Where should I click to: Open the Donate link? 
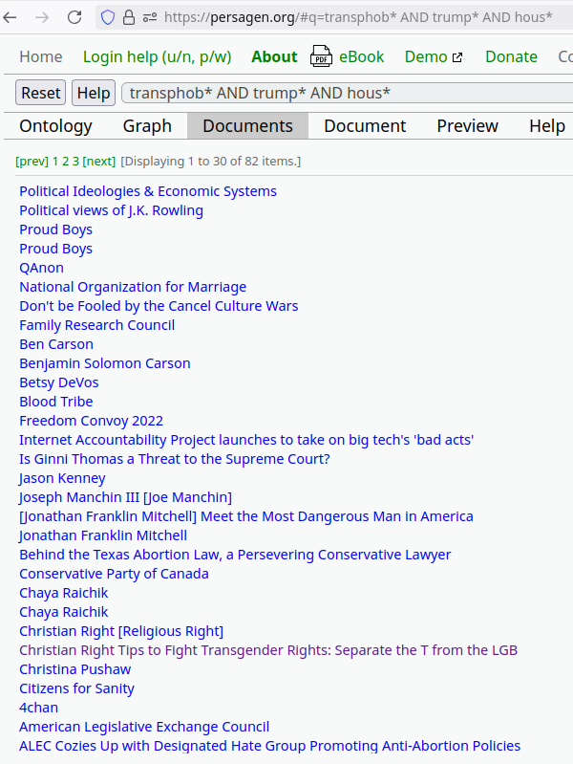(x=511, y=56)
